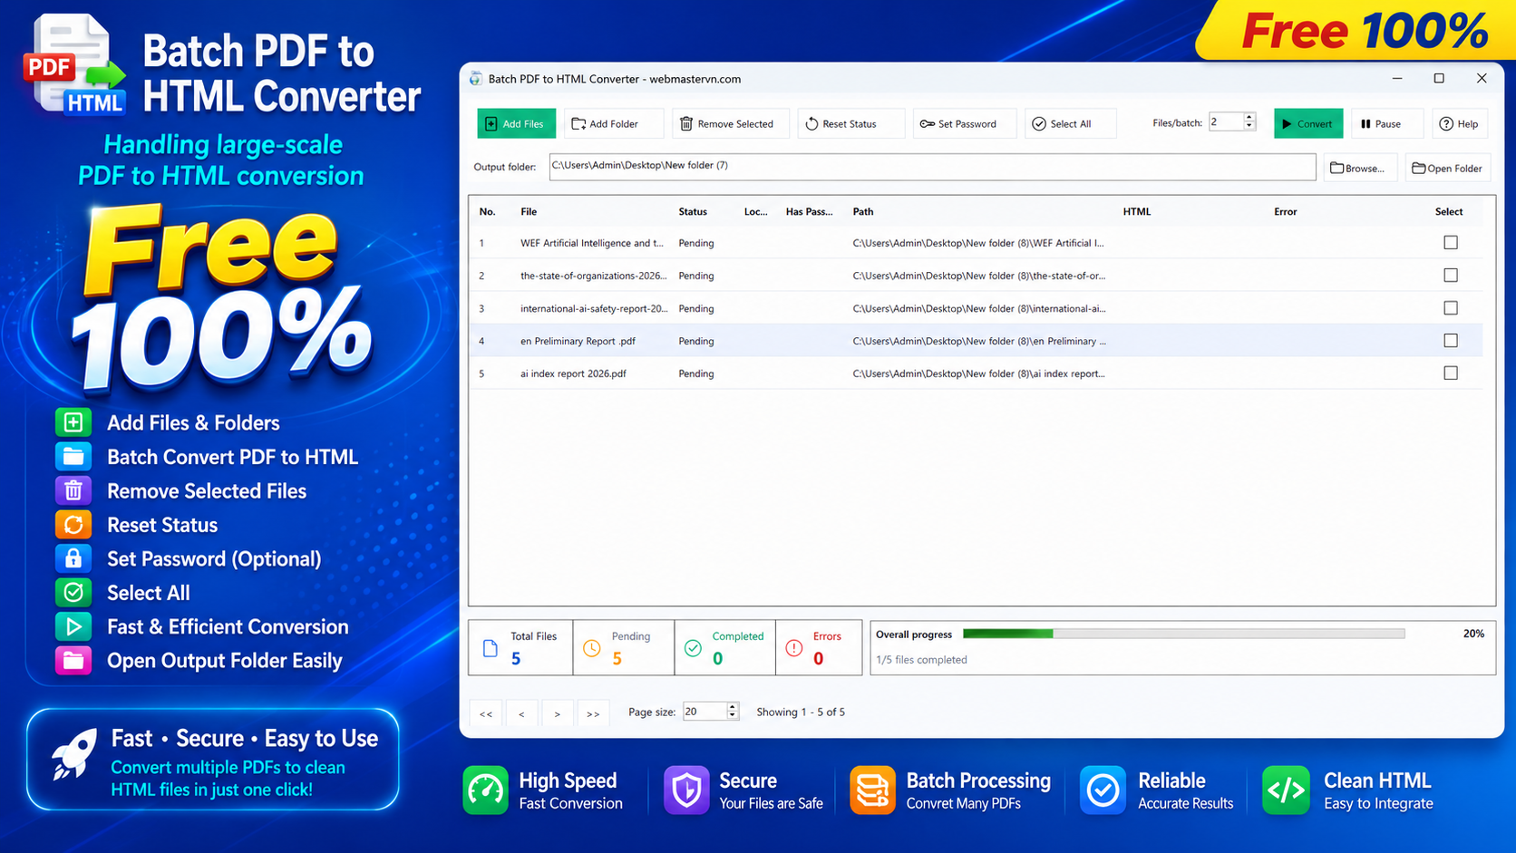The image size is (1516, 853).
Task: Check the box for ai index report 2026 row
Action: point(1451,373)
